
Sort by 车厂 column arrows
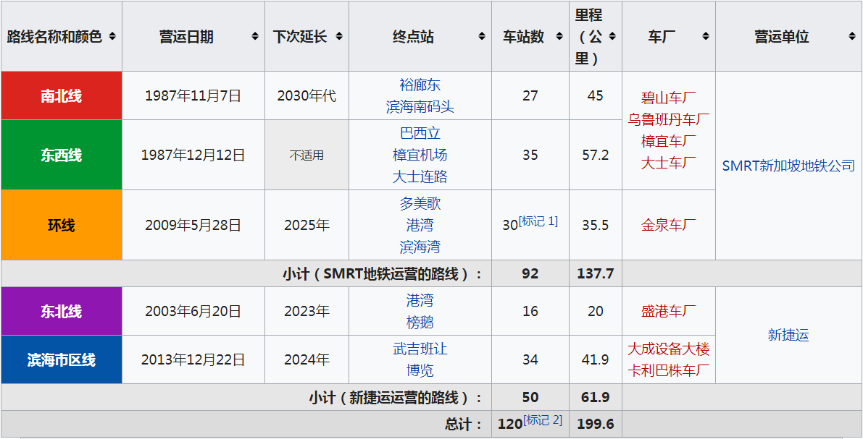[x=706, y=37]
